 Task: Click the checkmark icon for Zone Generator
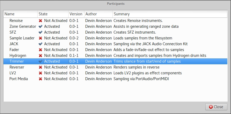40,26
